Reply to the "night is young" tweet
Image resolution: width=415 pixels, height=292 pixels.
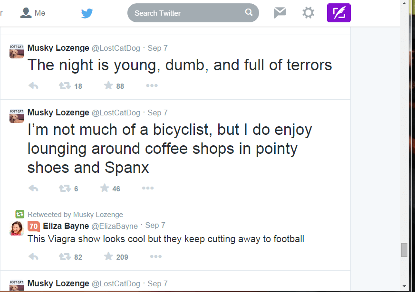[33, 86]
